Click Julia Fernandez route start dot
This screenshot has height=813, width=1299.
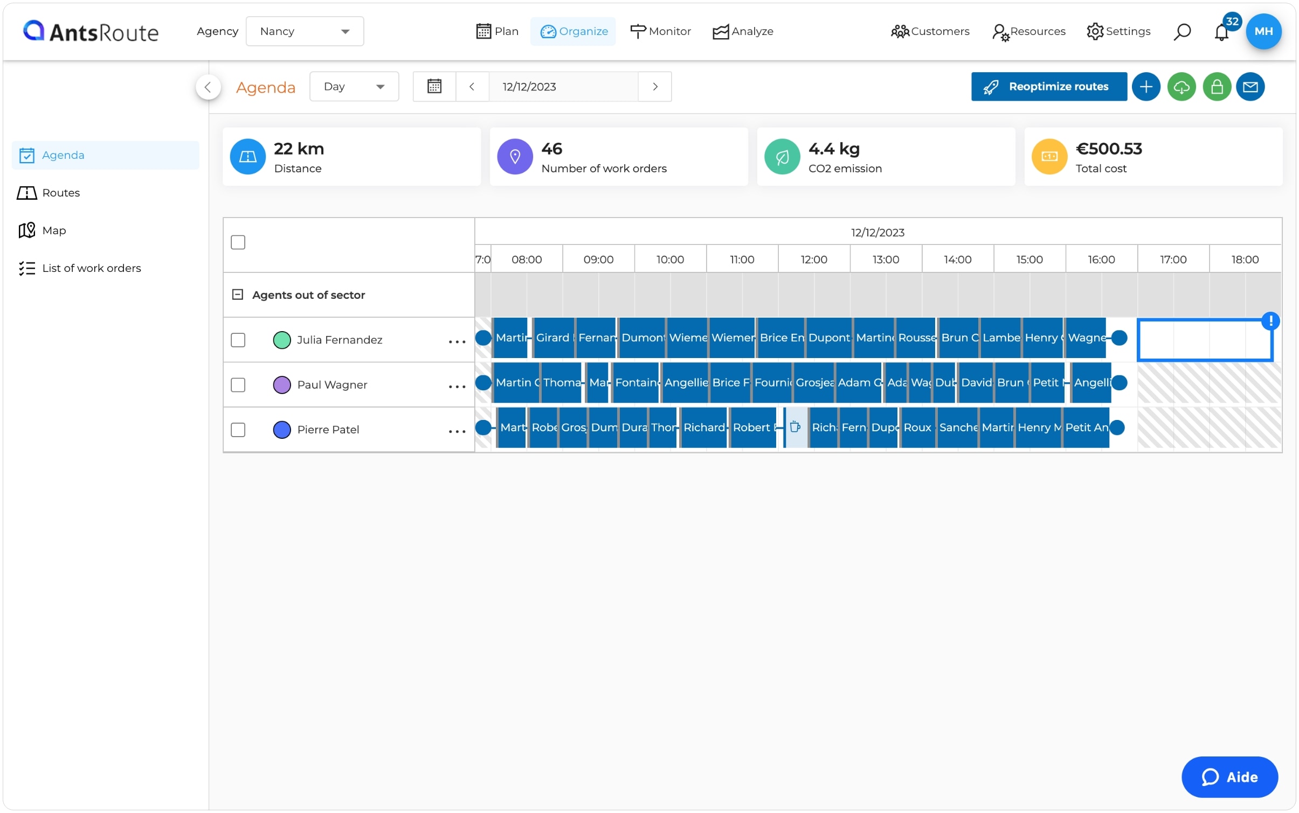coord(483,338)
